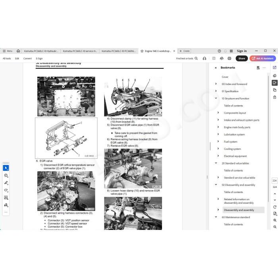
Task: Open Ask AI Assistant
Action: [263, 58]
